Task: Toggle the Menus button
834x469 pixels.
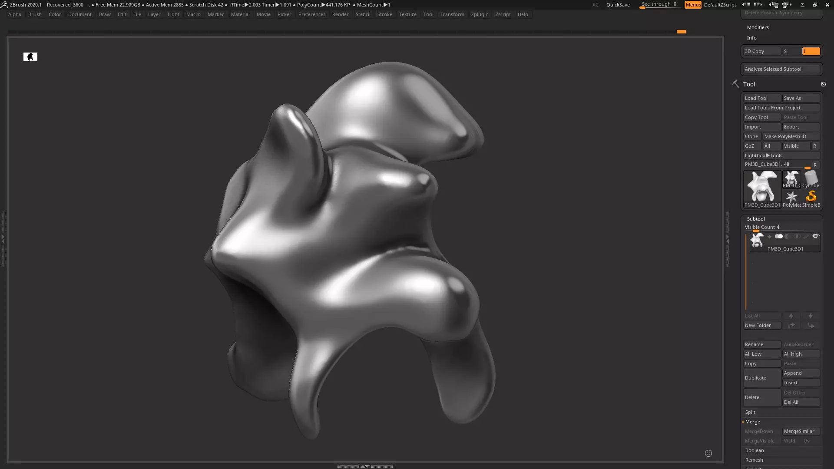Action: click(693, 5)
